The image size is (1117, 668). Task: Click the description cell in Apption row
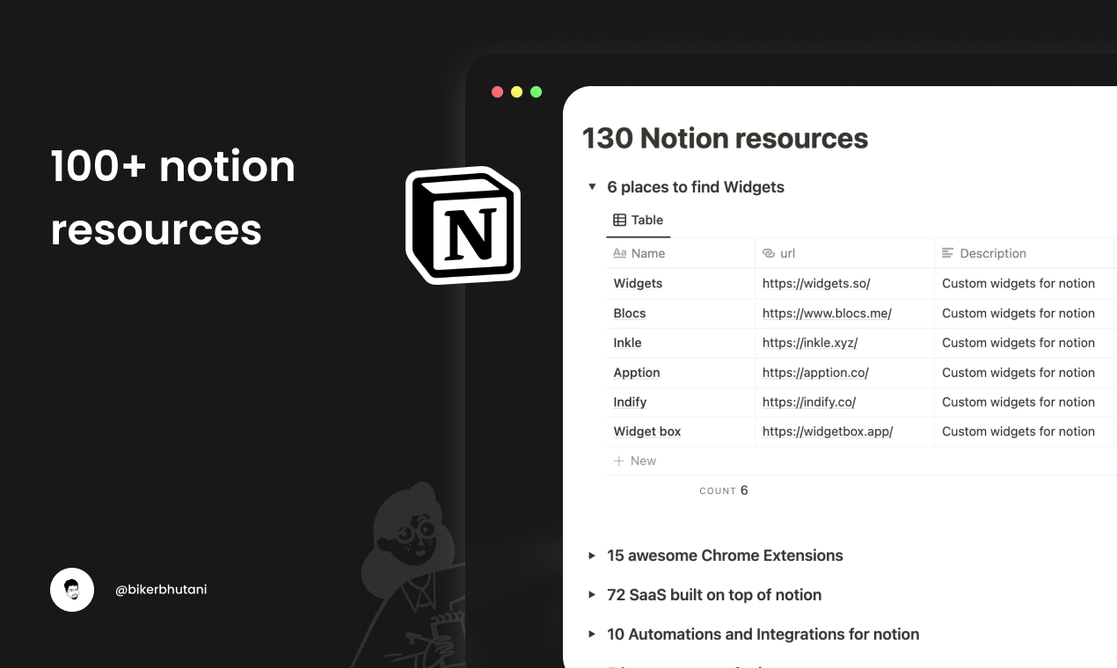pyautogui.click(x=1025, y=373)
